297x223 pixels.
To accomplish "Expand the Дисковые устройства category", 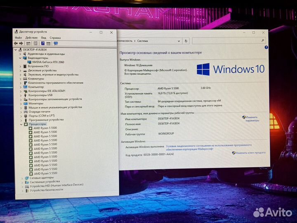I will tap(21, 71).
